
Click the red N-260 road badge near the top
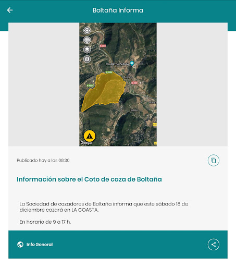(103, 46)
